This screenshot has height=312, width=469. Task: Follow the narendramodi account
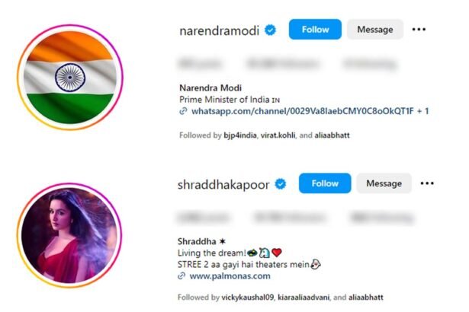pyautogui.click(x=315, y=29)
